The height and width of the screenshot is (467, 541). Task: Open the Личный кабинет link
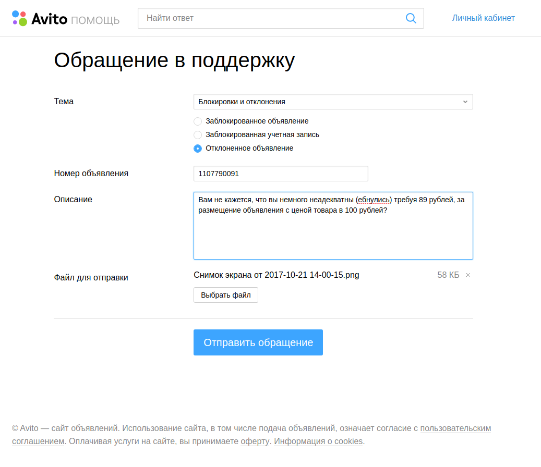pyautogui.click(x=483, y=18)
